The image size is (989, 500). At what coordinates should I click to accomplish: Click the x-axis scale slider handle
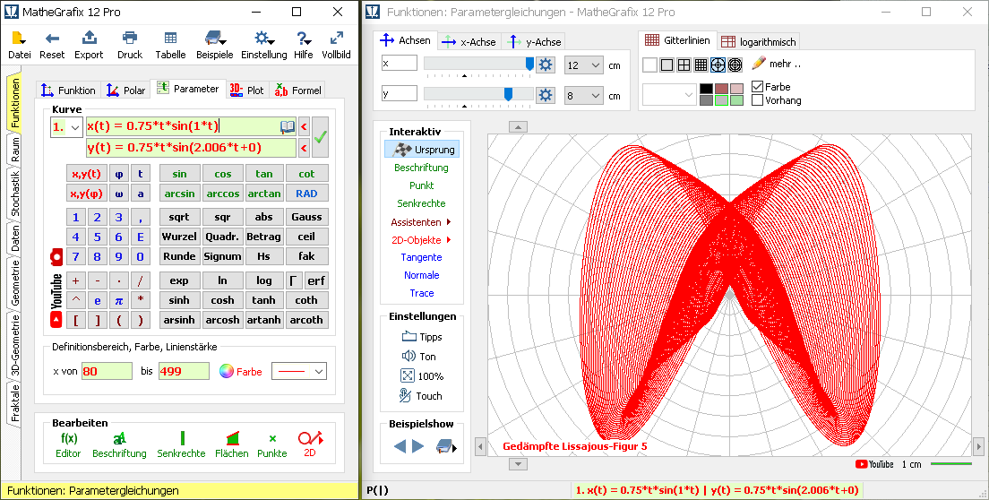click(x=529, y=64)
